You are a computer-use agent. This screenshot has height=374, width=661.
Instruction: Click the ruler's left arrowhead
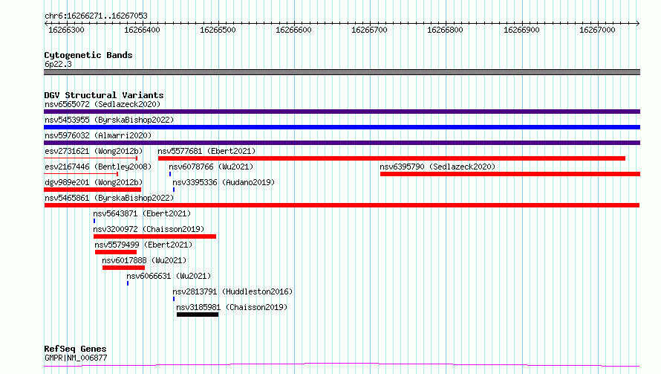click(46, 23)
